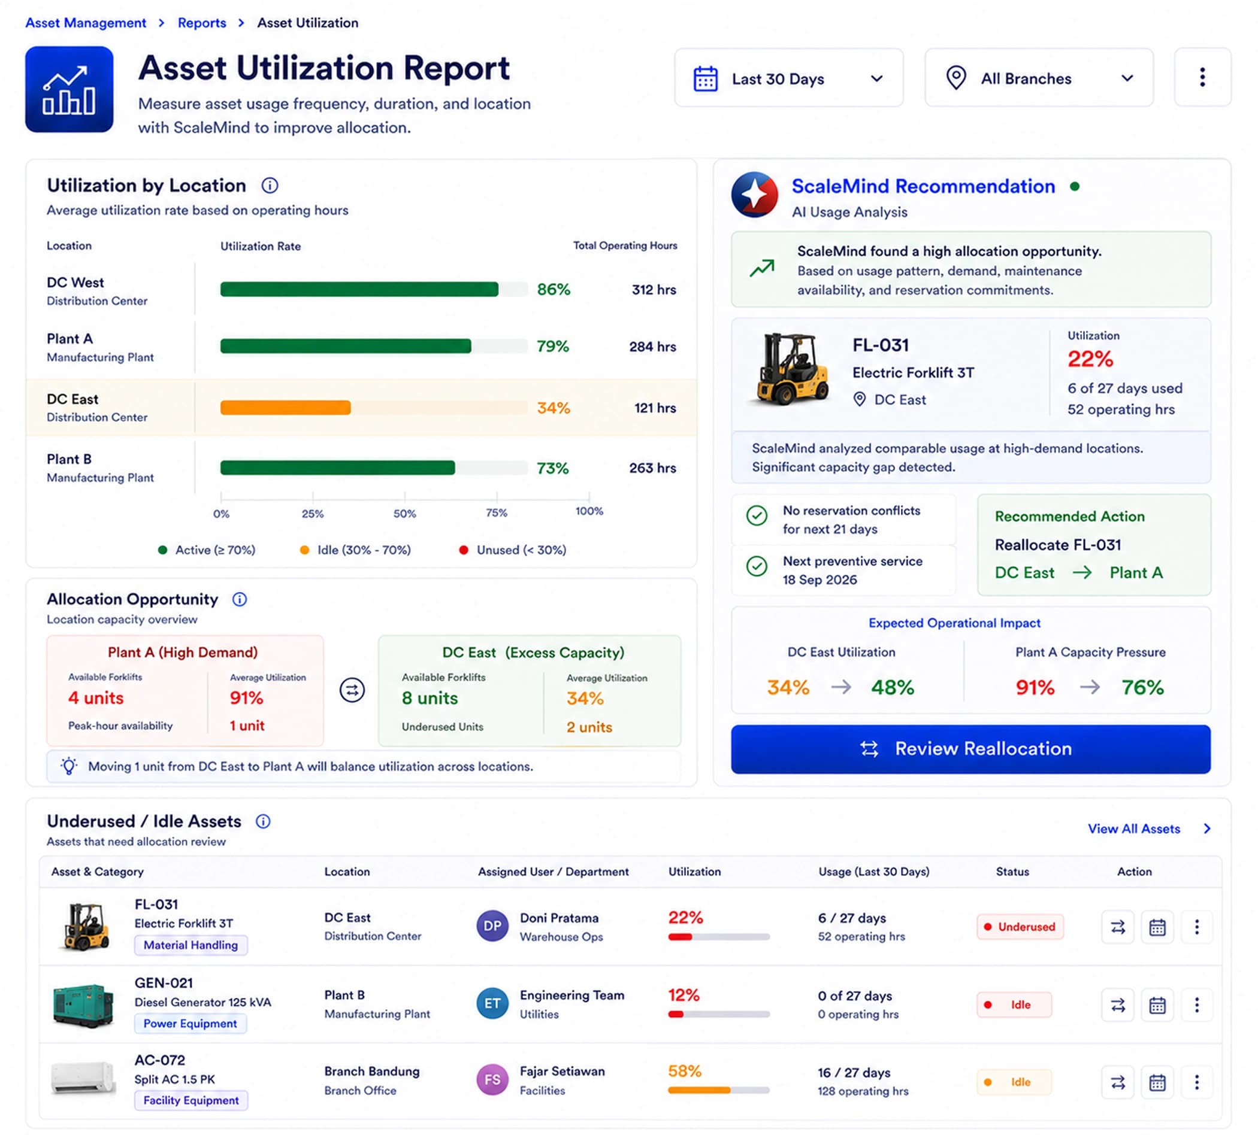Screen dimensions: 1258x1135
Task: Open the Last 30 Days date range dropdown
Action: click(x=789, y=78)
